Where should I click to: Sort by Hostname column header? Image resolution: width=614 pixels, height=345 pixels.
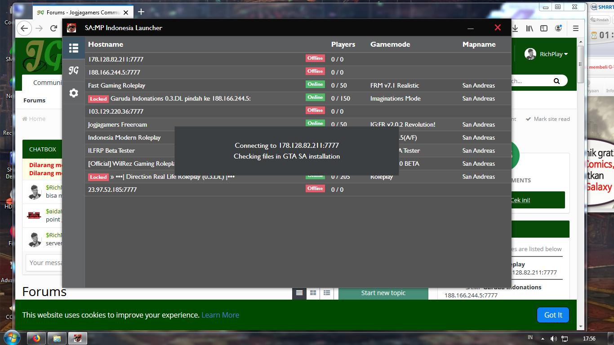coord(106,44)
